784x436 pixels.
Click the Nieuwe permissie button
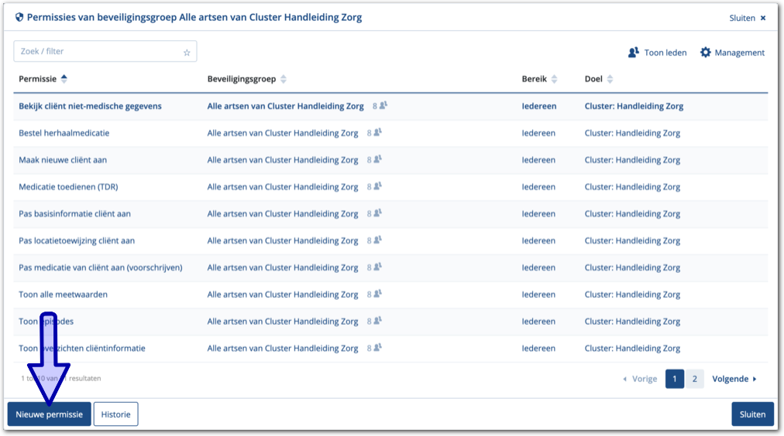50,414
